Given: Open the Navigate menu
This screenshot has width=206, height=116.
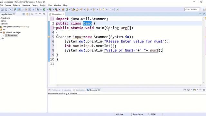Looking at the screenshot, I should pos(26,5).
